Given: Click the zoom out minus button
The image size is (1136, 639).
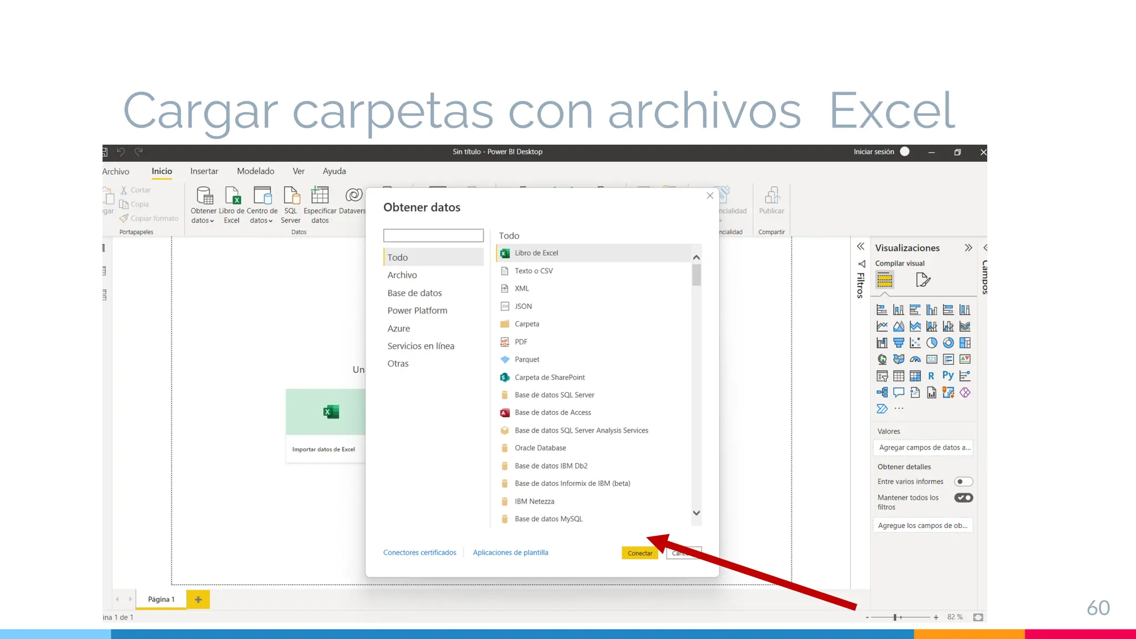Looking at the screenshot, I should point(867,617).
